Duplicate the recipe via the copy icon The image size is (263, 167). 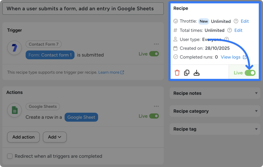click(187, 73)
